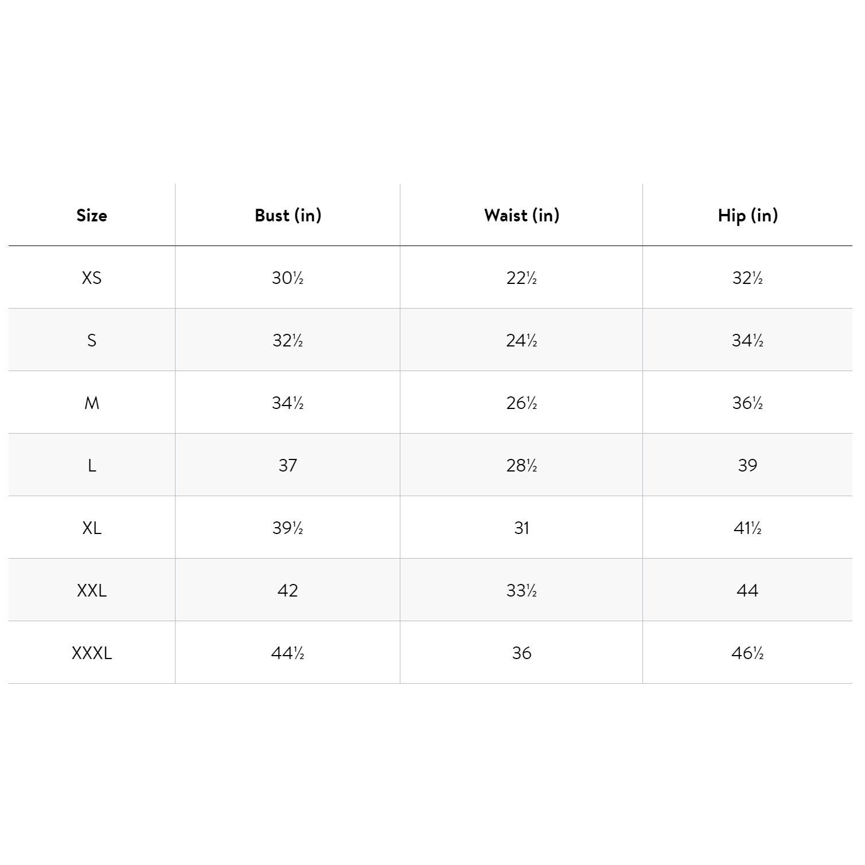Click the XXL hip value 44
The height and width of the screenshot is (865, 865).
[x=747, y=590]
